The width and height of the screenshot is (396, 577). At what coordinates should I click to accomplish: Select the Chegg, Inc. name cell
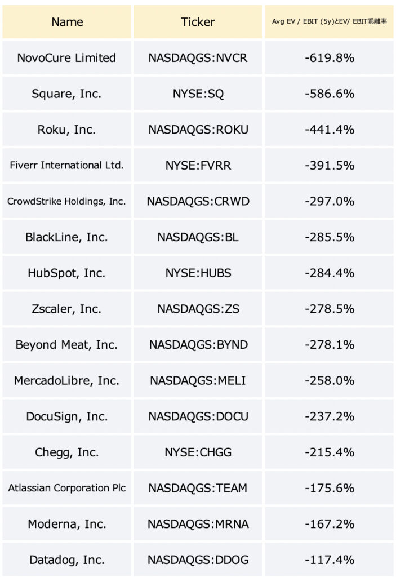(66, 452)
